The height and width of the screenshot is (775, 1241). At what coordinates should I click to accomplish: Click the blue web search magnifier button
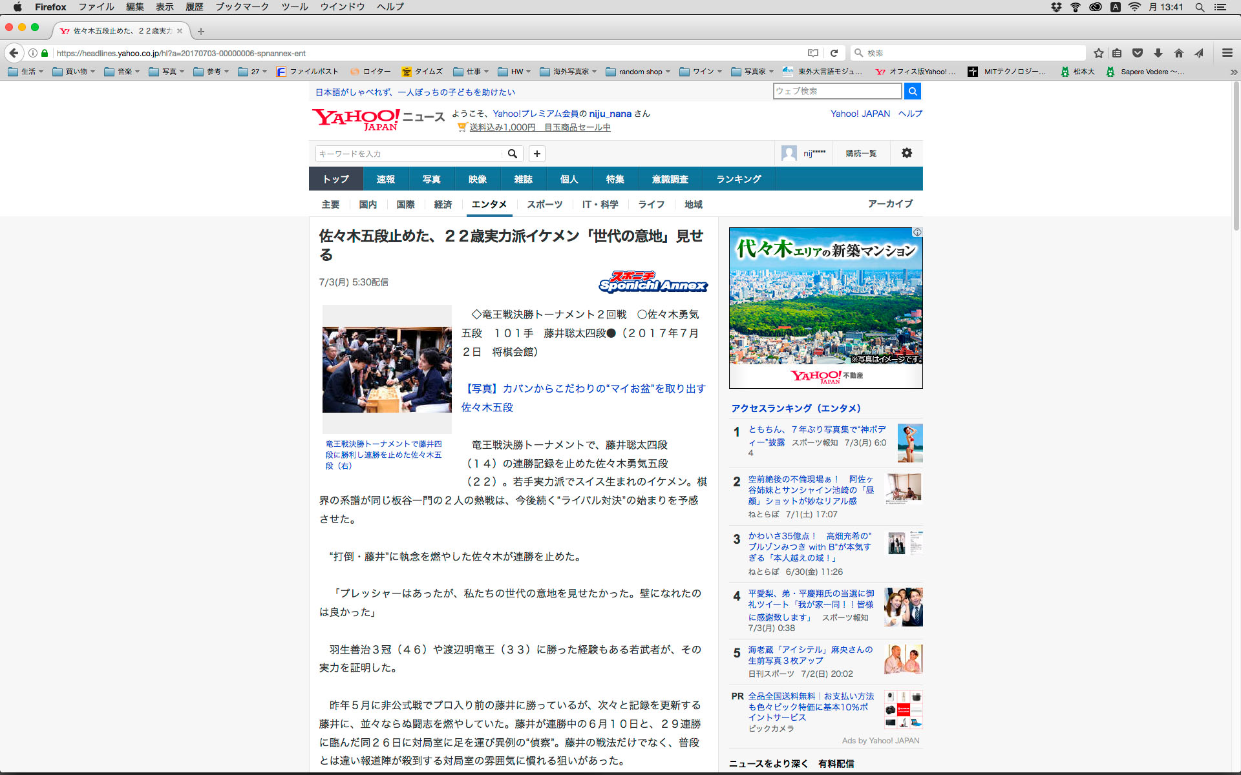[912, 91]
